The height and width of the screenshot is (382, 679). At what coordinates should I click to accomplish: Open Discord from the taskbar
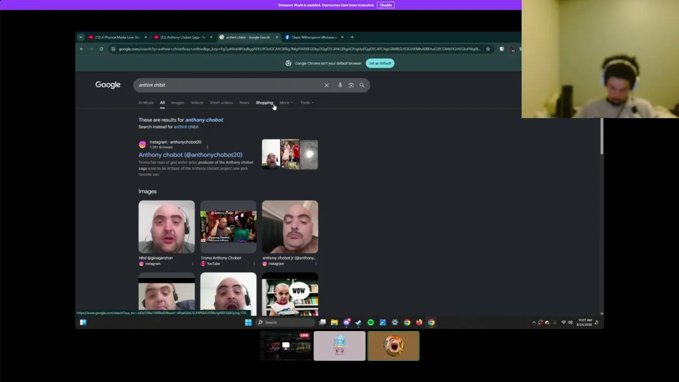[x=346, y=322]
